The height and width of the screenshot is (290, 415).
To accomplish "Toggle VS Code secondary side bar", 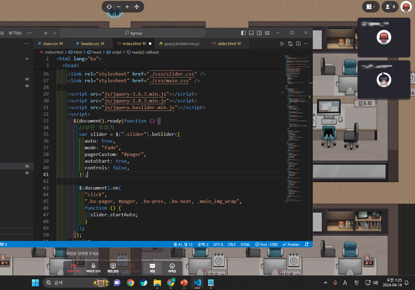I will click(259, 33).
